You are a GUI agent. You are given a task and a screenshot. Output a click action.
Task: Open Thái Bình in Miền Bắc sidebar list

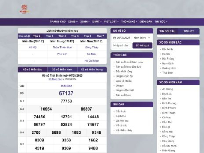168,73
